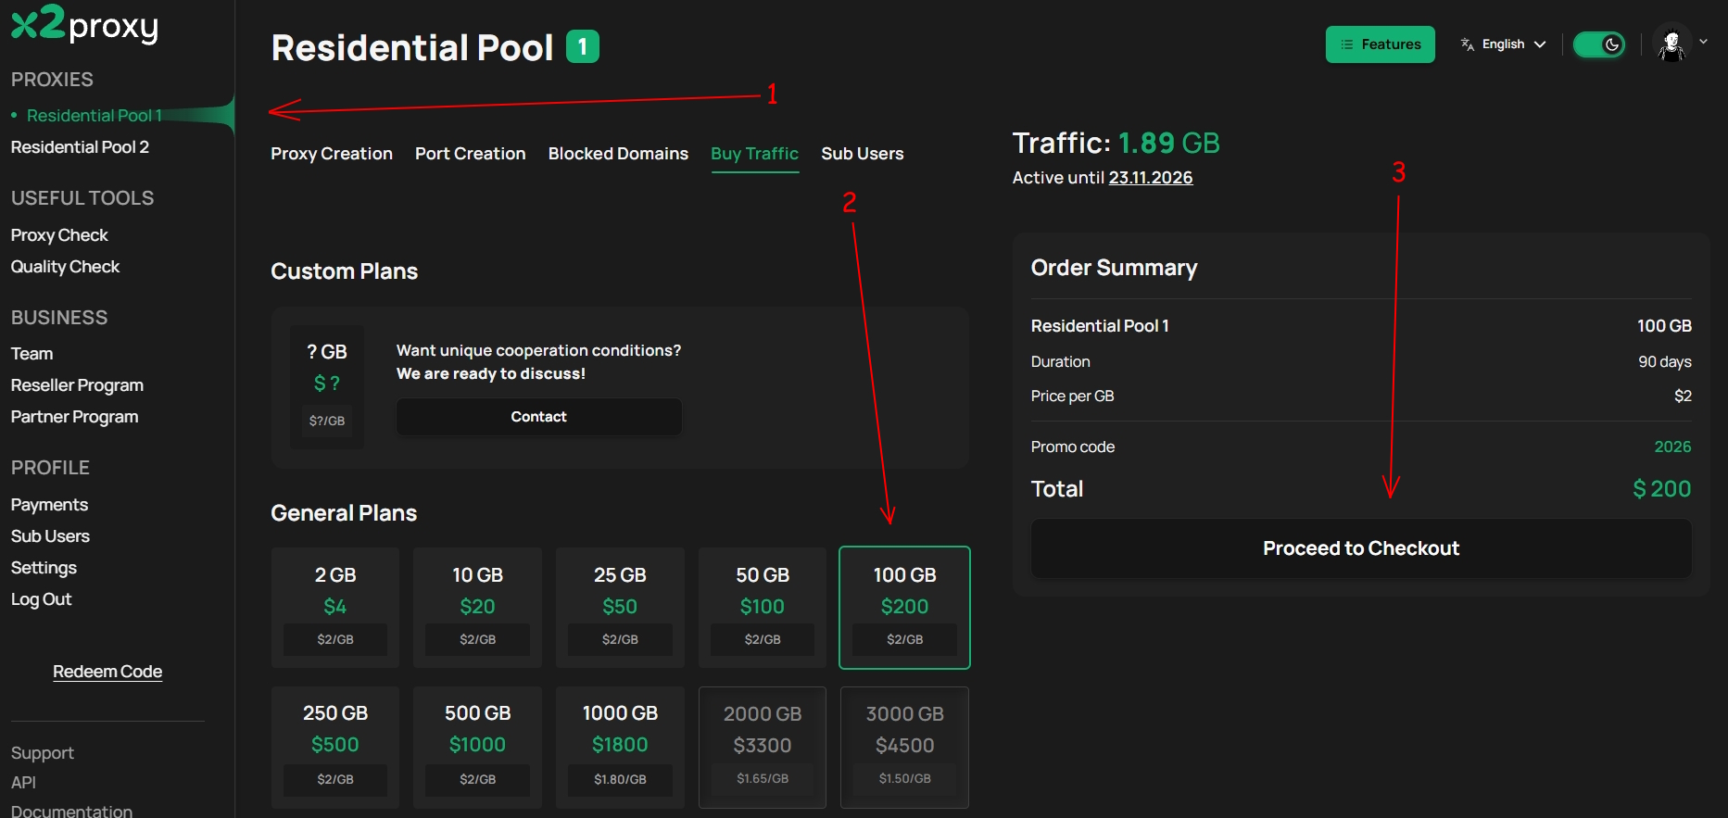Toggle the dark mode switch
The image size is (1728, 818).
pos(1599,44)
